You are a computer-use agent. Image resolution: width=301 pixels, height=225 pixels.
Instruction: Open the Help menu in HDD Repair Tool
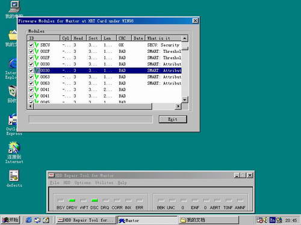coord(122,182)
